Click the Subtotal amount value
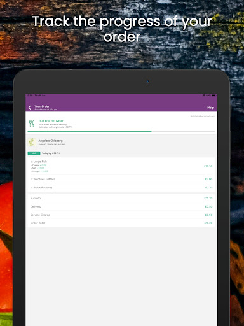 [208, 198]
